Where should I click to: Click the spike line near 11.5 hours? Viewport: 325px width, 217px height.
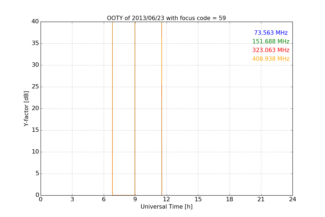tap(162, 108)
